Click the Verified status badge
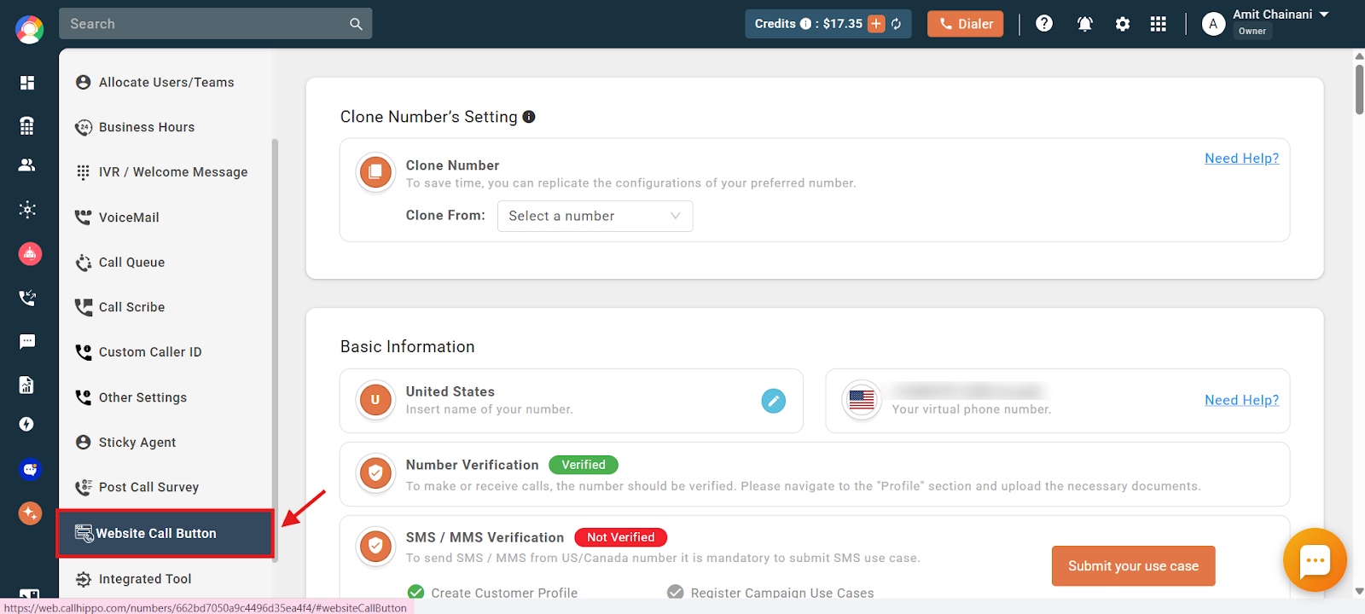 point(584,465)
